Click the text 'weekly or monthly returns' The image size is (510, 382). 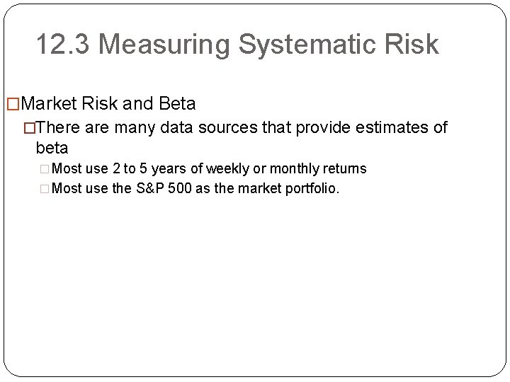pyautogui.click(x=286, y=168)
